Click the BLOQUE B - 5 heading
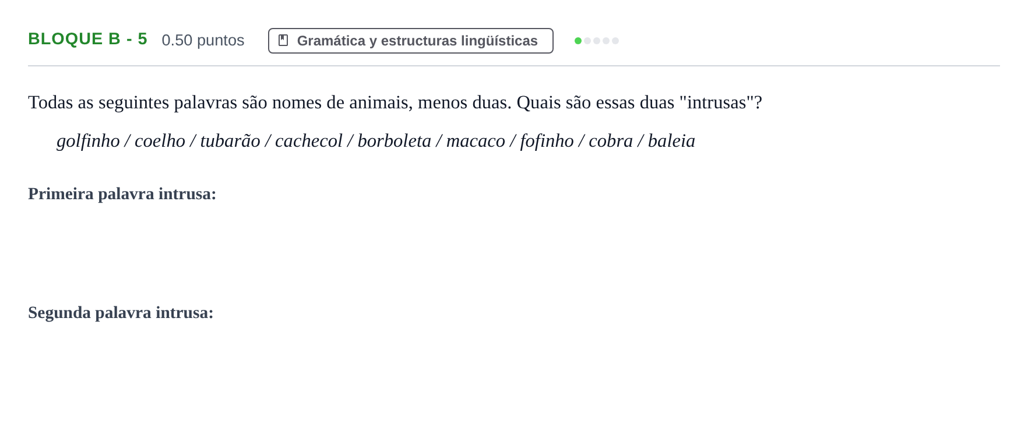Image resolution: width=1028 pixels, height=431 pixels. (x=87, y=39)
